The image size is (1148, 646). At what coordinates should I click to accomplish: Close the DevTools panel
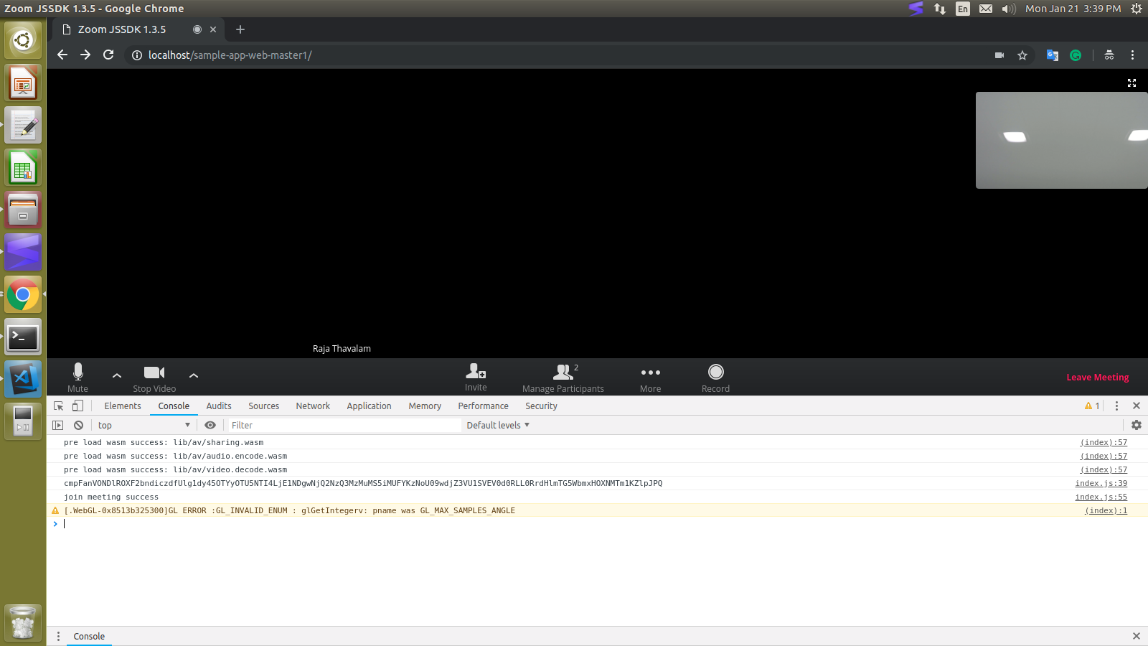coord(1137,406)
